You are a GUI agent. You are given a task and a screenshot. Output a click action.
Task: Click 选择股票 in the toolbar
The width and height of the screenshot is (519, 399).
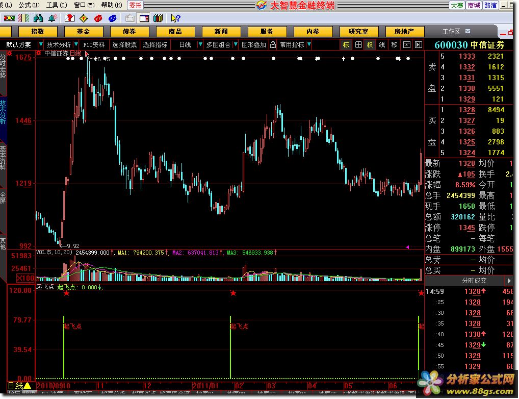pos(124,44)
